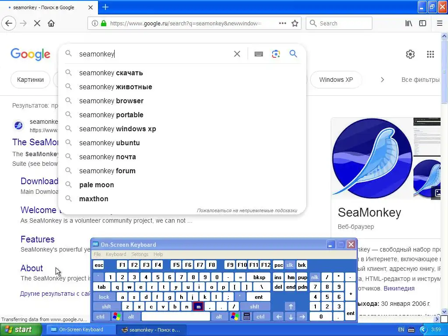Pick the seamonkey windows xp suggestion
Viewport: 448px width, 336px height.
[x=182, y=129]
